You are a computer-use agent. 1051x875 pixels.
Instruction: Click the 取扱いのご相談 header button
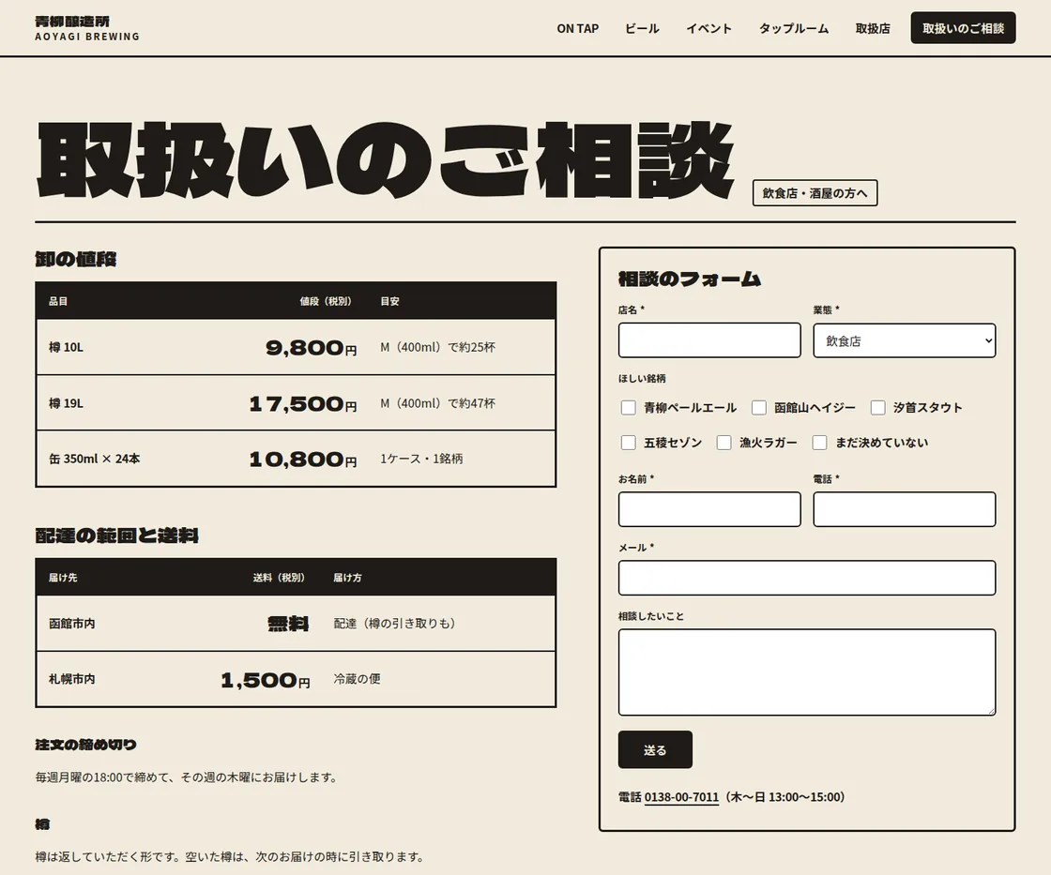(x=963, y=28)
